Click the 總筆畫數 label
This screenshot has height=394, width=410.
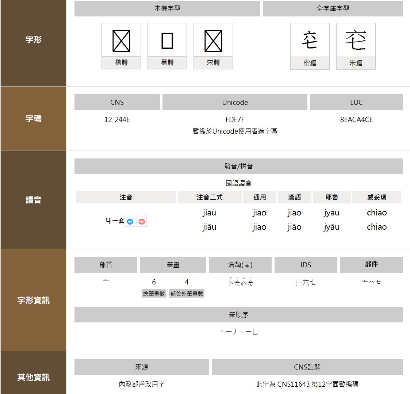[154, 294]
